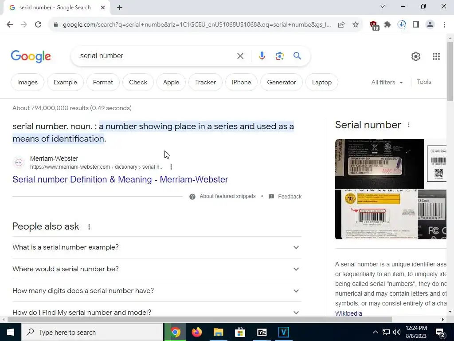
Task: Open the Extensions puzzle piece menu
Action: pyautogui.click(x=387, y=25)
